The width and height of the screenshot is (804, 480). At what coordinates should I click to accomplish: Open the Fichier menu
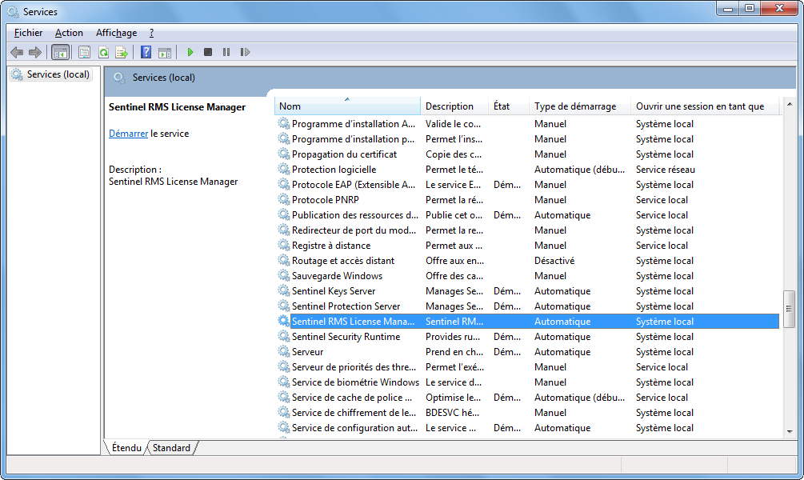(x=28, y=33)
